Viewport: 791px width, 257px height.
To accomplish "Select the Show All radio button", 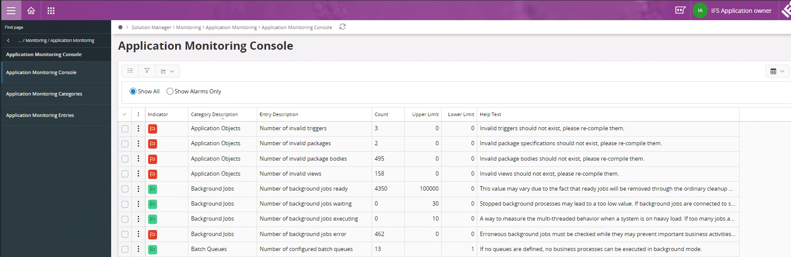I will [133, 91].
